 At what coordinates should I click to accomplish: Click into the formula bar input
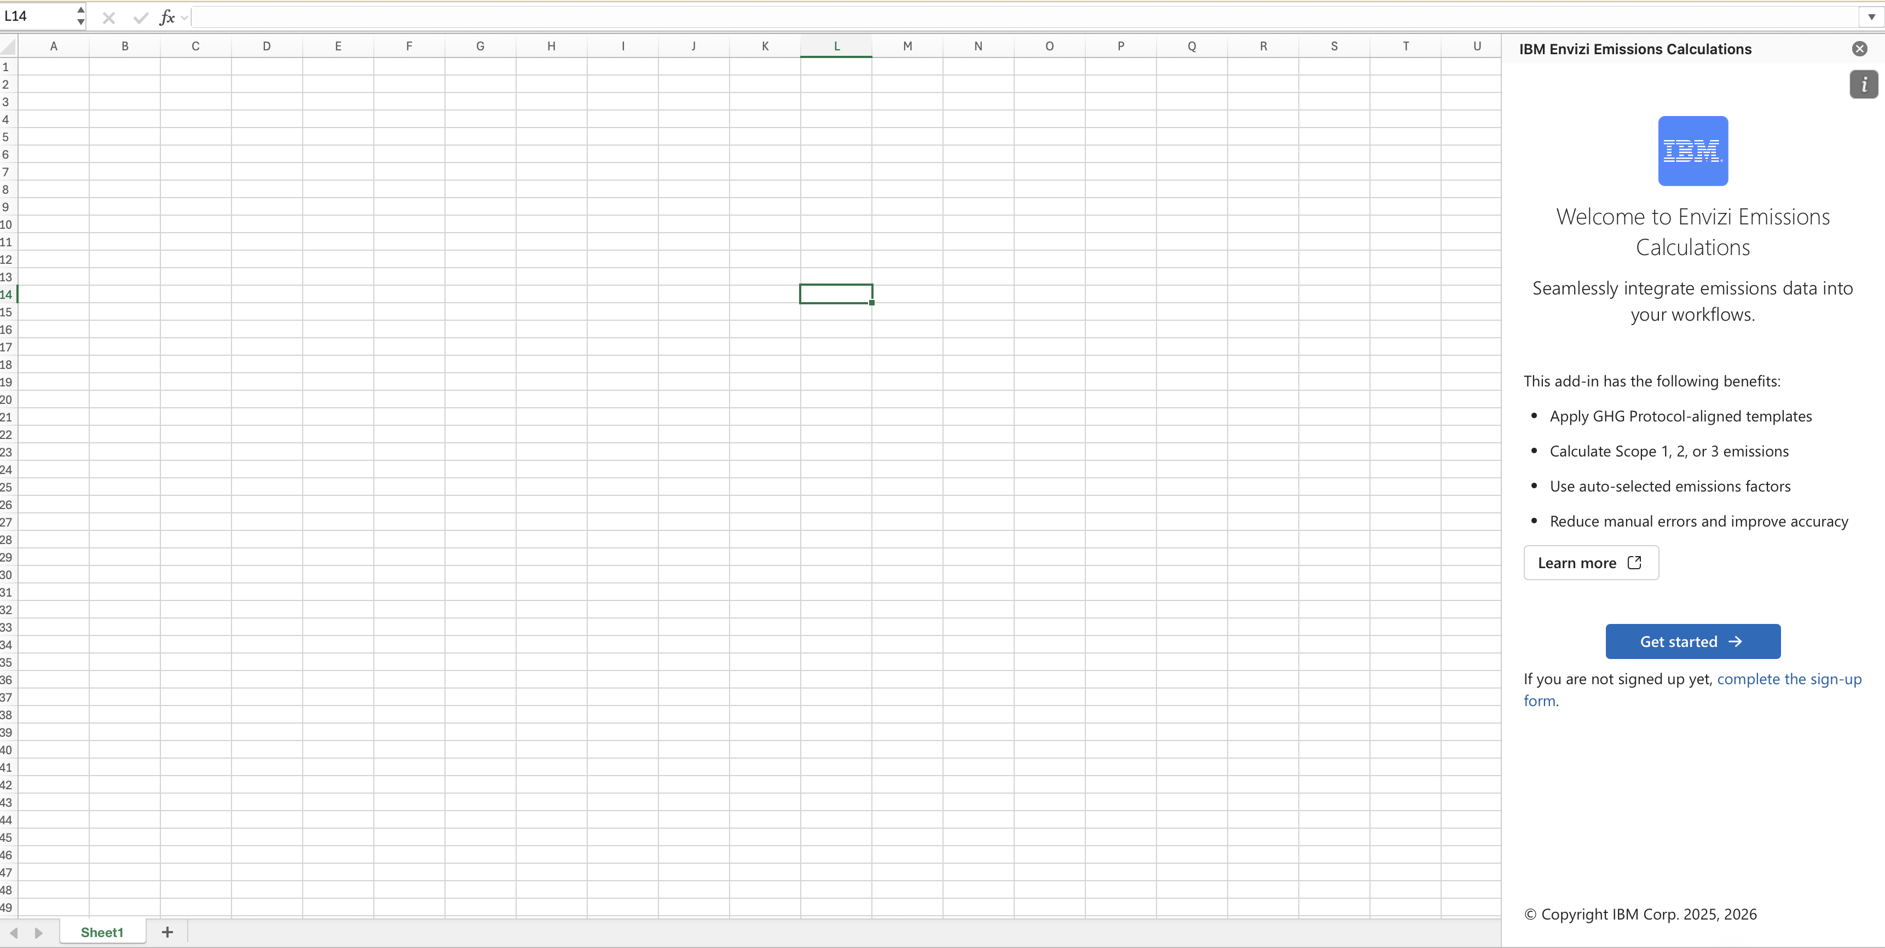(1025, 17)
